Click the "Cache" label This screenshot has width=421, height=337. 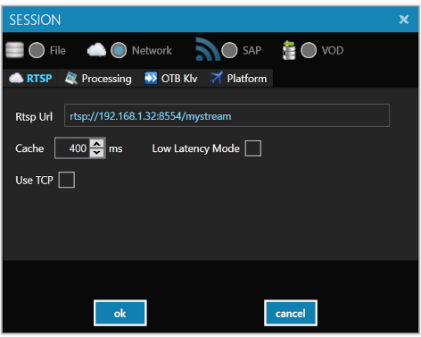tap(29, 148)
